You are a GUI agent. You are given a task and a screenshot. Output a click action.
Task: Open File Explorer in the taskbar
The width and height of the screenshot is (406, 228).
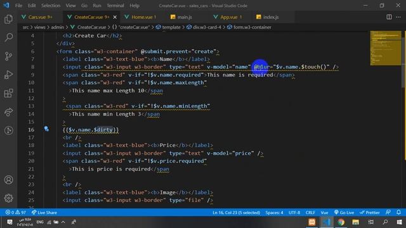tap(355, 222)
